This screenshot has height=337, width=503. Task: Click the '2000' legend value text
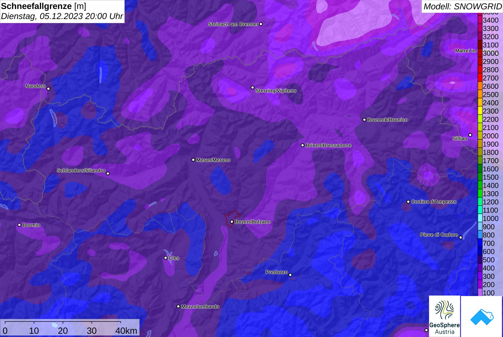pos(491,136)
